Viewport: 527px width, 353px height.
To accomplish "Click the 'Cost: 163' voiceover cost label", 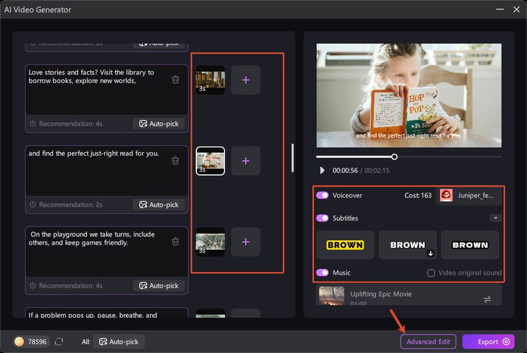I will click(x=418, y=195).
